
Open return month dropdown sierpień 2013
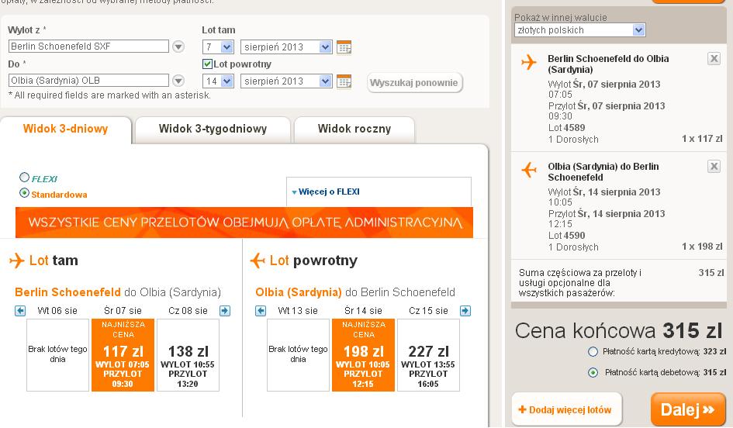tap(286, 81)
